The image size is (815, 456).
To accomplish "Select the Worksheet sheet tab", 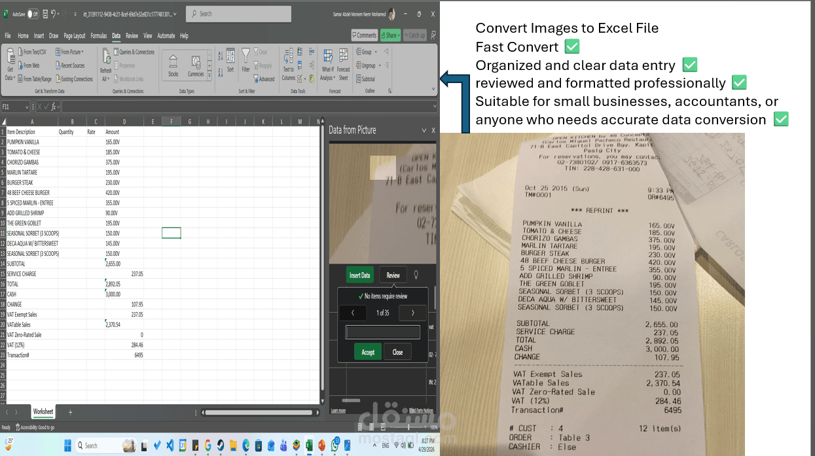I will coord(43,412).
